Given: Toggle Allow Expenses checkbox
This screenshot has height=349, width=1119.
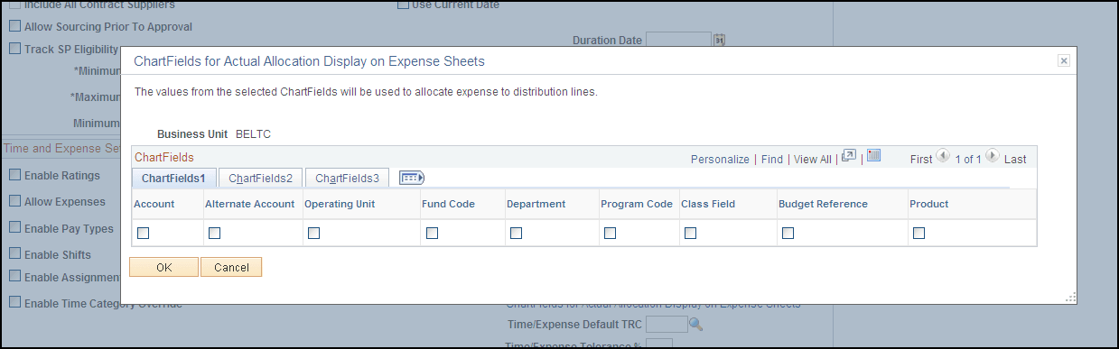Looking at the screenshot, I should (14, 201).
